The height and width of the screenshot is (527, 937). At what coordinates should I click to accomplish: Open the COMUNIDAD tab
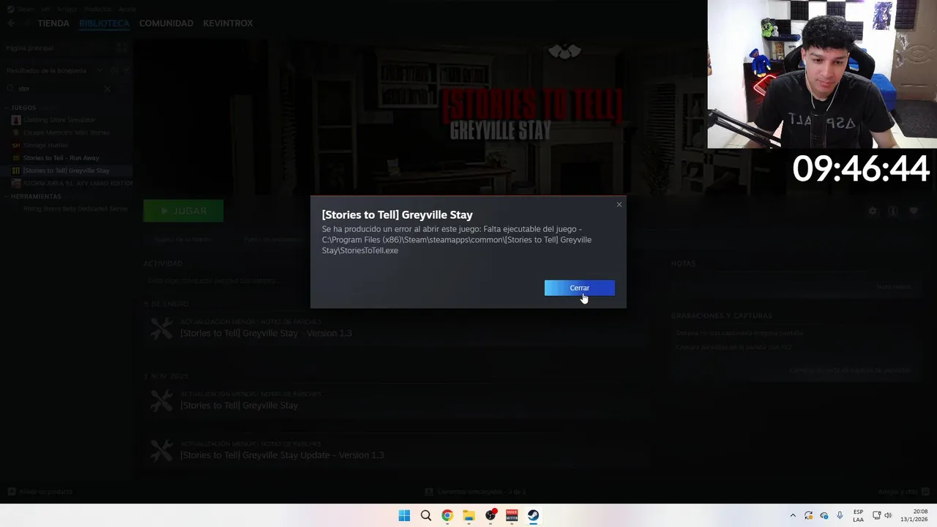click(166, 23)
